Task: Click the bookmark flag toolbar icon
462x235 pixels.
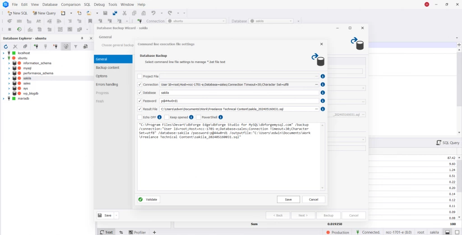Action: pos(90,21)
